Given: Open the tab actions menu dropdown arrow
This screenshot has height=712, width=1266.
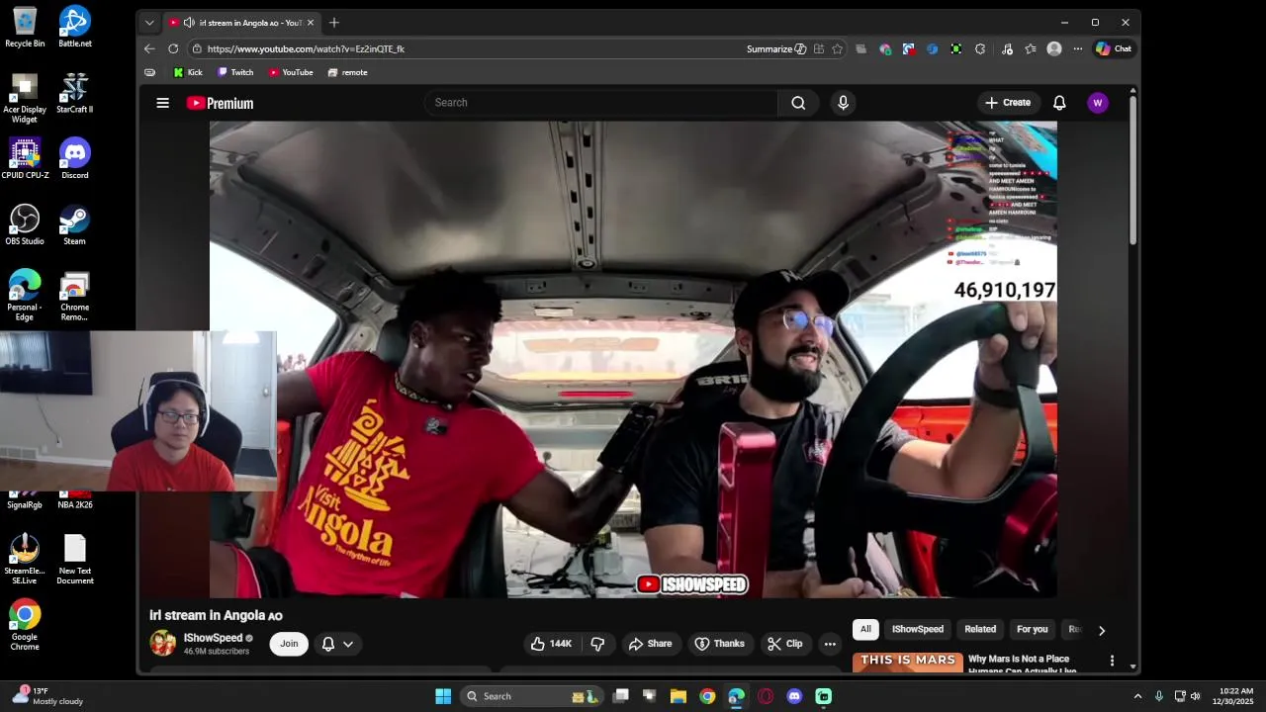Looking at the screenshot, I should 149,23.
